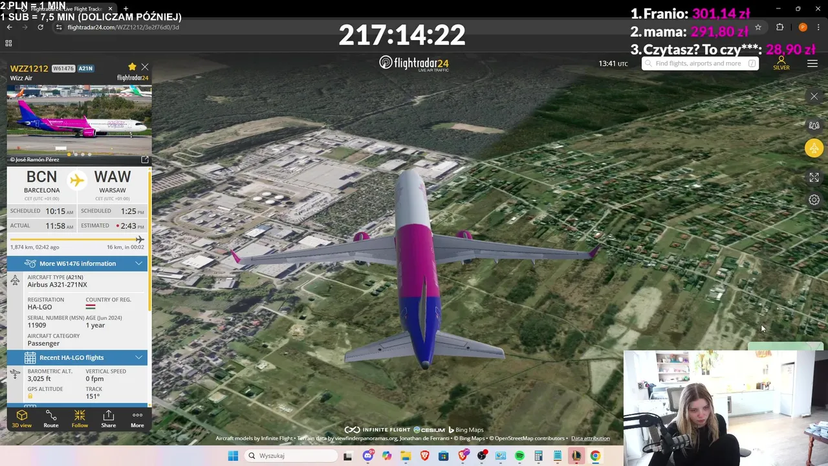The width and height of the screenshot is (828, 466).
Task: Click the Find flights search field
Action: [700, 63]
